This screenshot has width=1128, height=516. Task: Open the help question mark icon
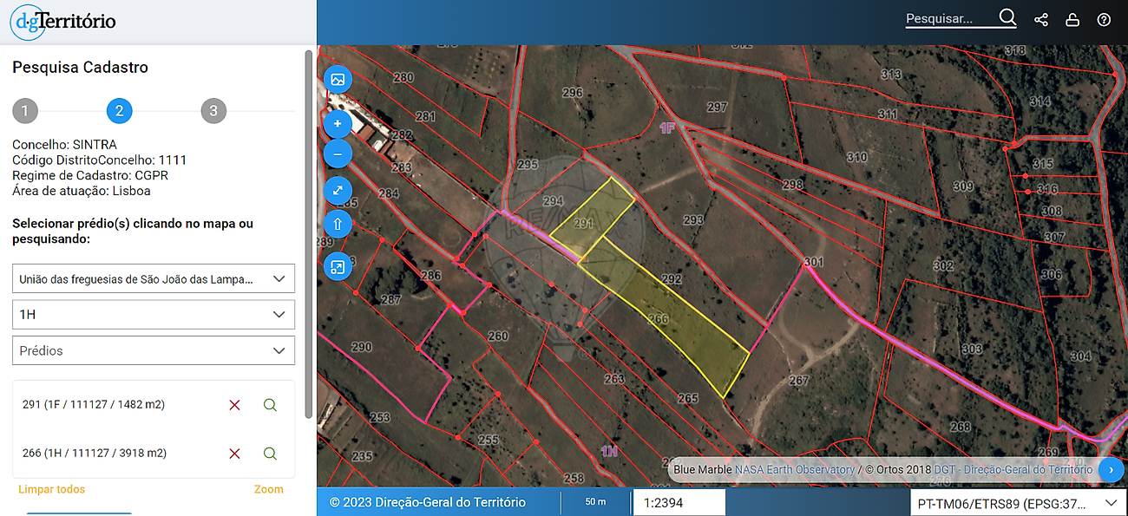(x=1104, y=20)
